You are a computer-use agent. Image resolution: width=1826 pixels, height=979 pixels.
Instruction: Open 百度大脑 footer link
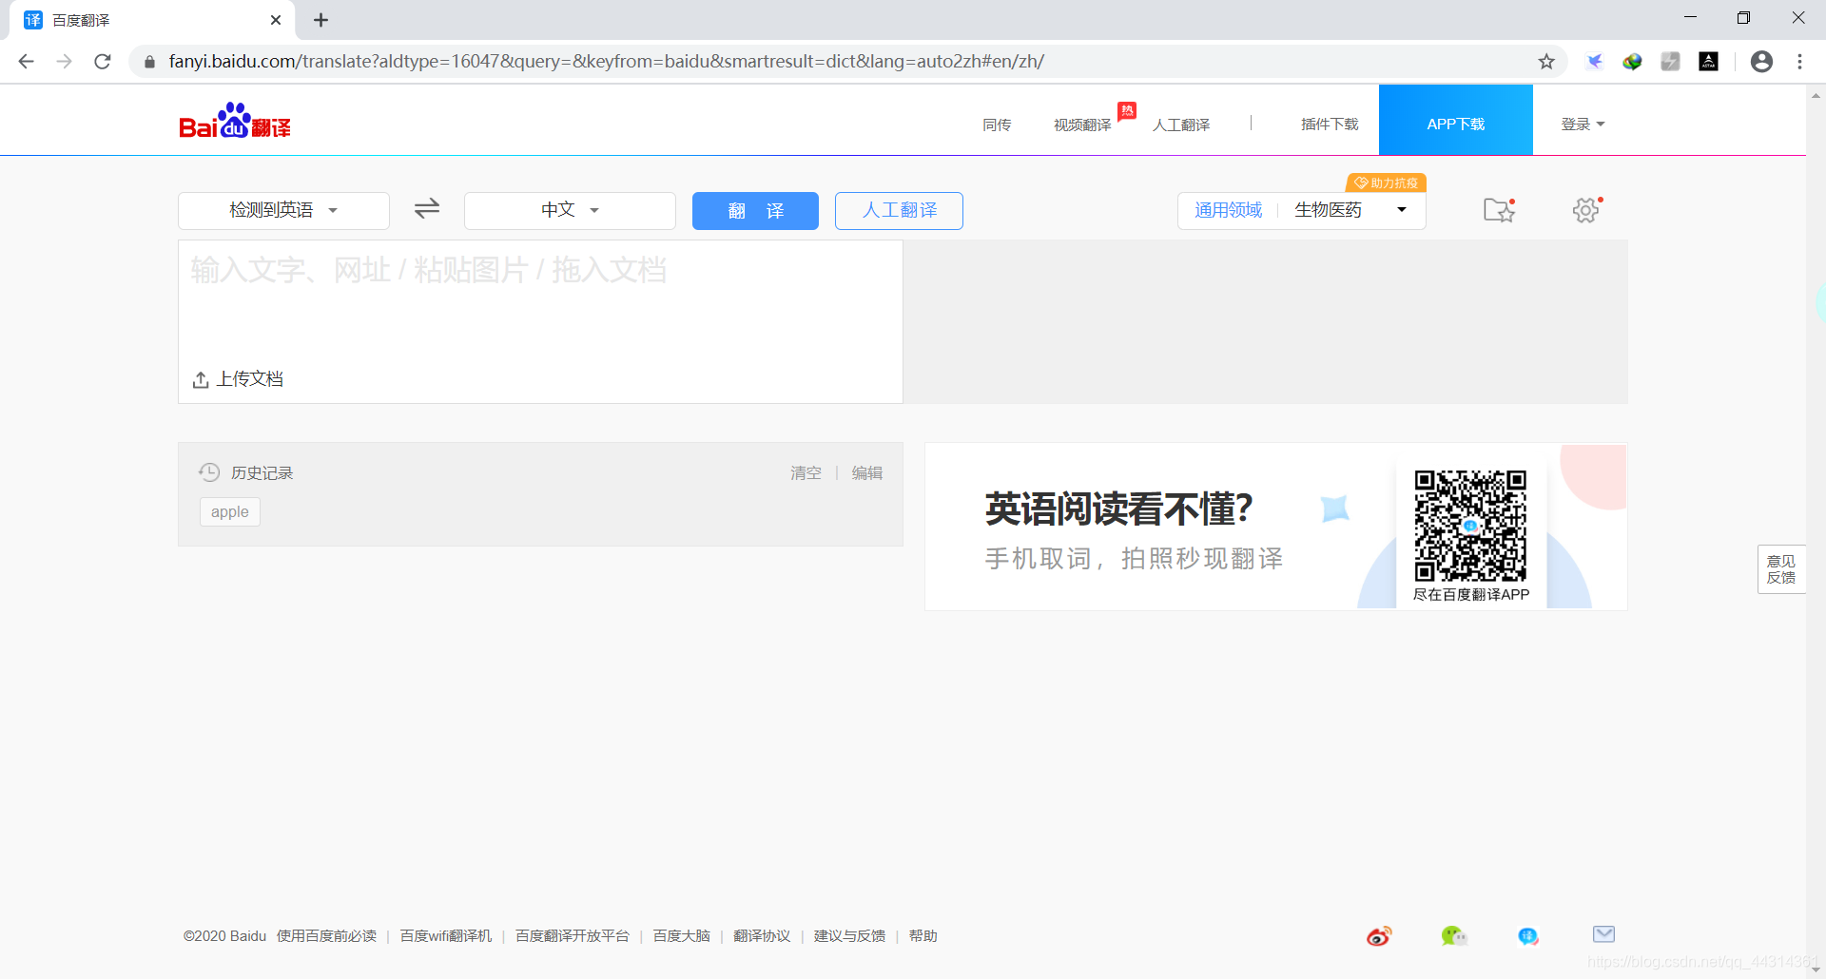(681, 936)
